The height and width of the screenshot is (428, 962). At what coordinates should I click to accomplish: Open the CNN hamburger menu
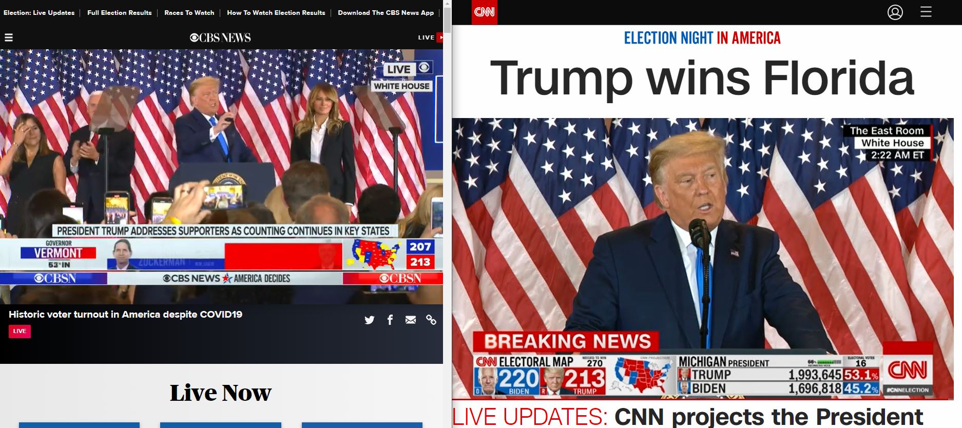click(926, 12)
